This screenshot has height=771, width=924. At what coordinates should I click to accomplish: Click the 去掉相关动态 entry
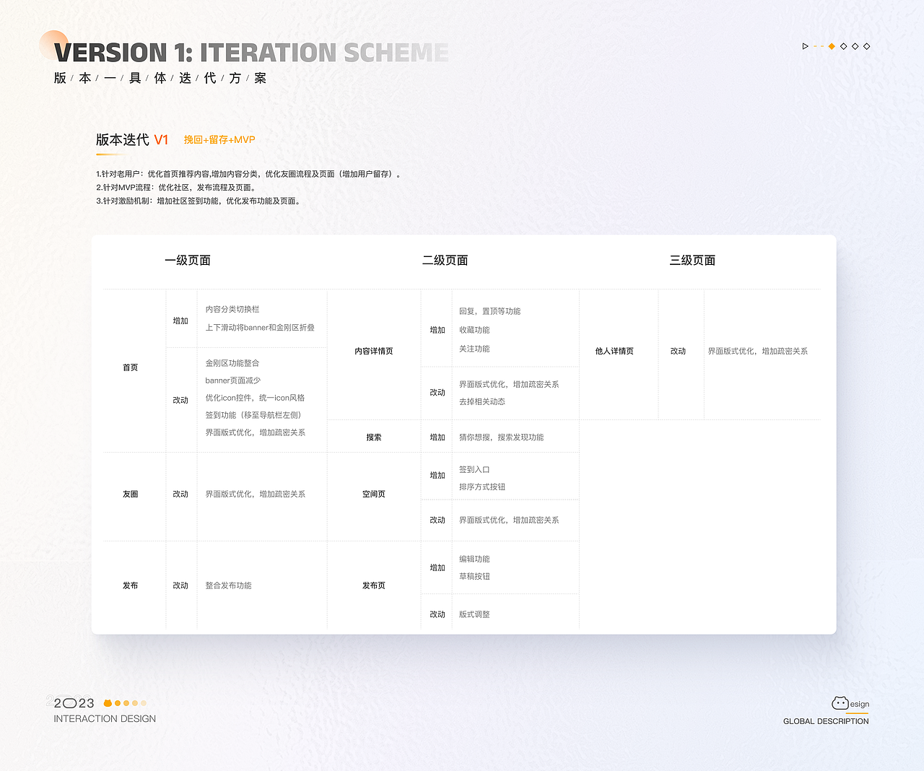[x=482, y=401]
